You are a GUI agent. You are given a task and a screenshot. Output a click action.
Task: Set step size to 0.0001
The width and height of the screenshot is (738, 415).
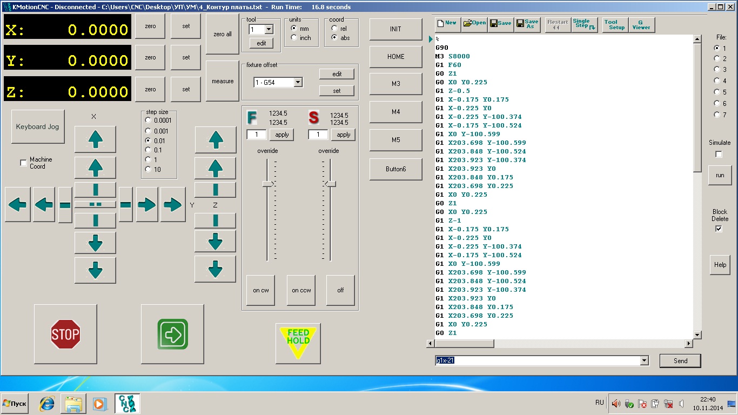(x=149, y=121)
